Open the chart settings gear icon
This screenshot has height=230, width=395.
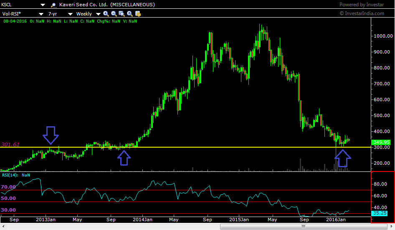[x=138, y=14]
